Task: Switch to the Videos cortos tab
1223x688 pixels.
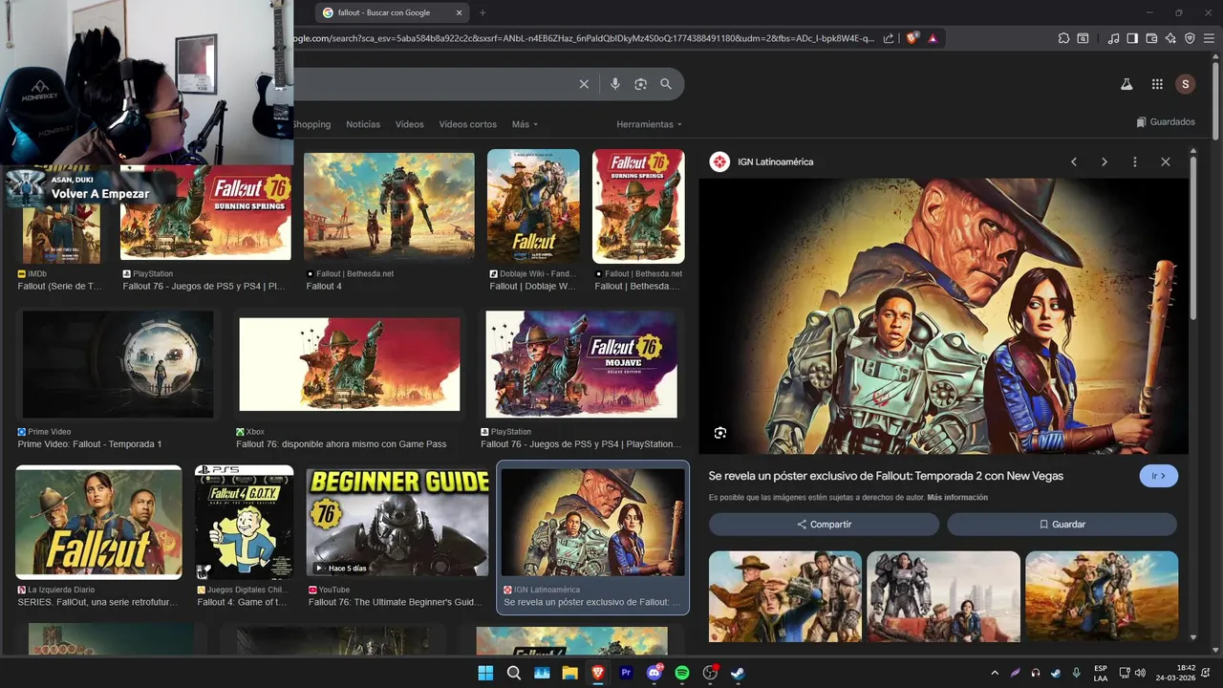Action: coord(468,124)
